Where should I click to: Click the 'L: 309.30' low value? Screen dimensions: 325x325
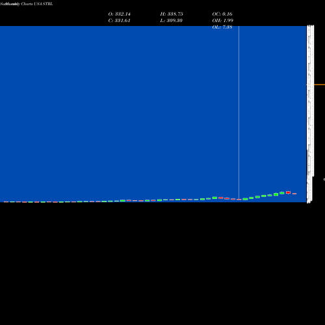point(171,21)
